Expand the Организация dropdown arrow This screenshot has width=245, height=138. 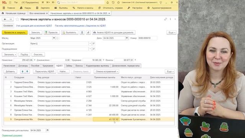tap(90, 43)
